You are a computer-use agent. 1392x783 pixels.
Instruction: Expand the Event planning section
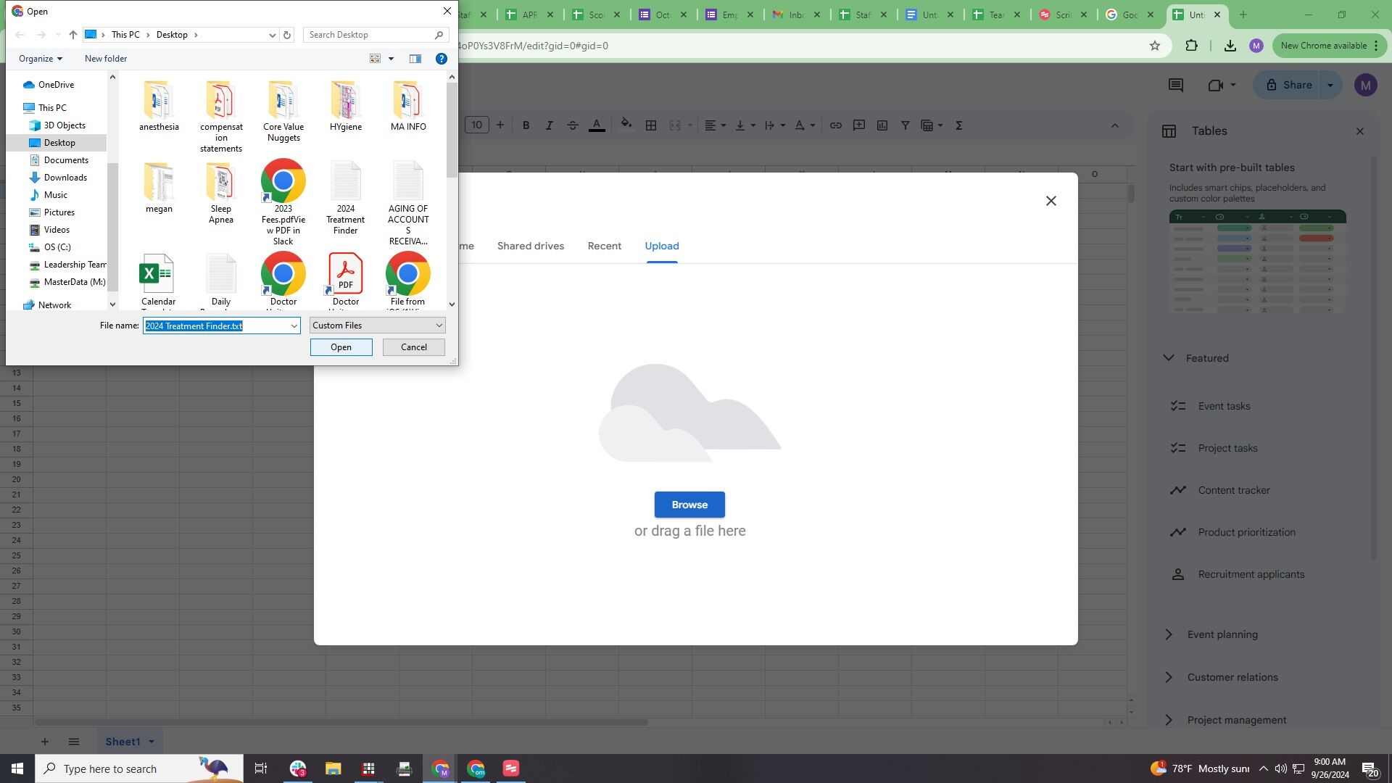tap(1168, 634)
